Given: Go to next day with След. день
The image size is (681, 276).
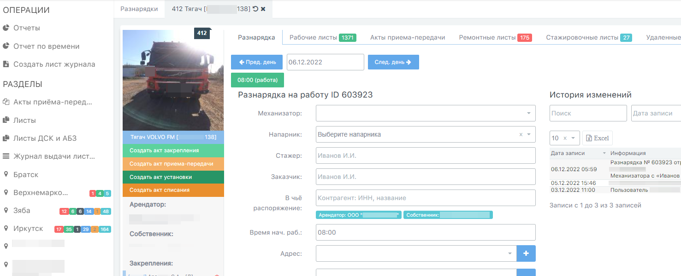Looking at the screenshot, I should point(393,62).
